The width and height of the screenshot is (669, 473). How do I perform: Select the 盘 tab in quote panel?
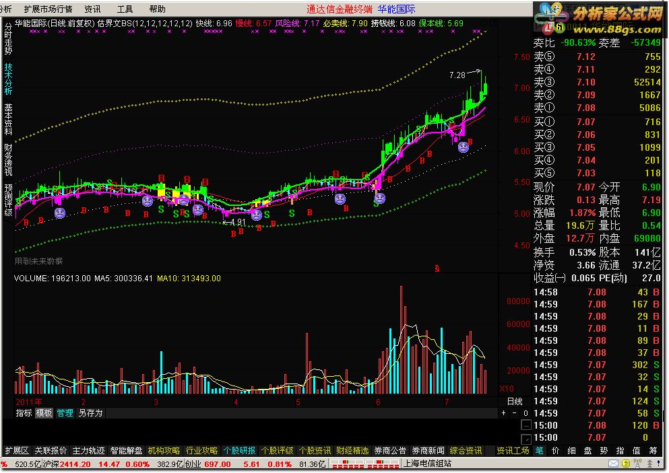pyautogui.click(x=588, y=451)
